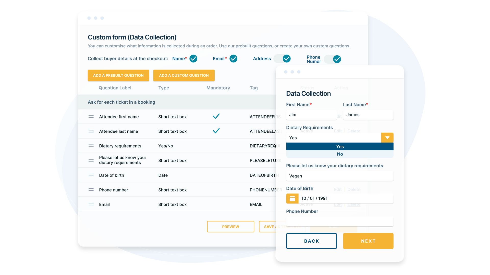Image resolution: width=490 pixels, height=275 pixels.
Task: Click the Type column header
Action: coord(164,88)
